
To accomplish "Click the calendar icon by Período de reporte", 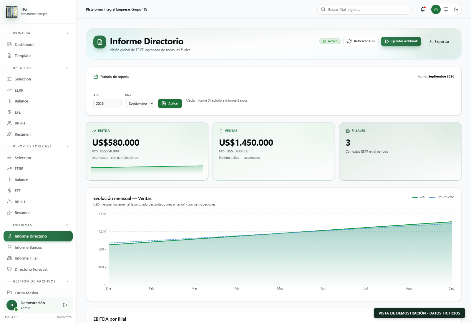I will (96, 77).
